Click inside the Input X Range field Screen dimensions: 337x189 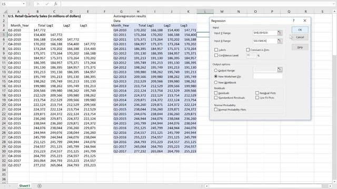coord(265,41)
